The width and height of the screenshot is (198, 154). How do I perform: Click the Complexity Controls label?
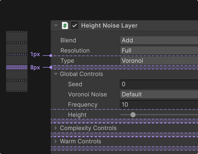(x=88, y=128)
